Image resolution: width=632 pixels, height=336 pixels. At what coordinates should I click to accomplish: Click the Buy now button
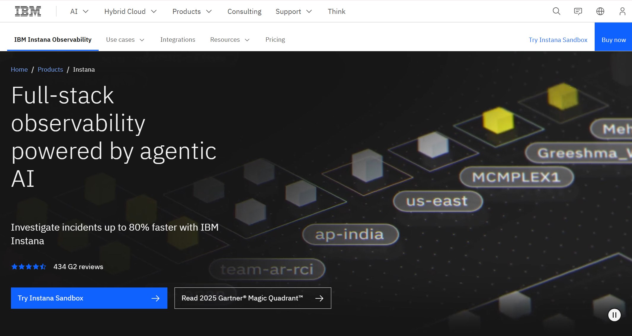[x=613, y=40]
